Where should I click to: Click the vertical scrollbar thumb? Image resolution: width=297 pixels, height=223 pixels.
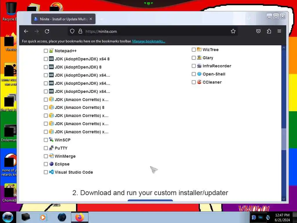(x=284, y=139)
